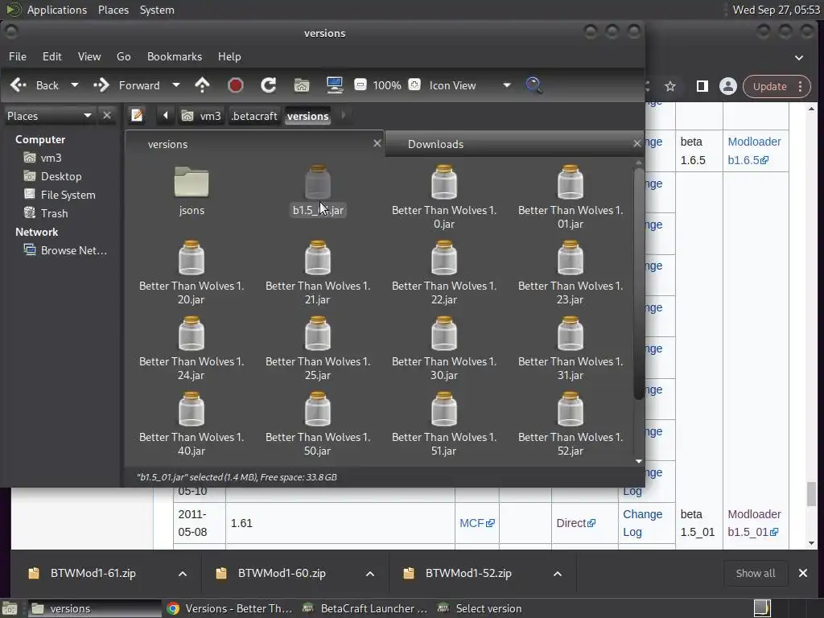The image size is (824, 618).
Task: Select Better Than Wolves 1.30.jar icon
Action: [444, 334]
